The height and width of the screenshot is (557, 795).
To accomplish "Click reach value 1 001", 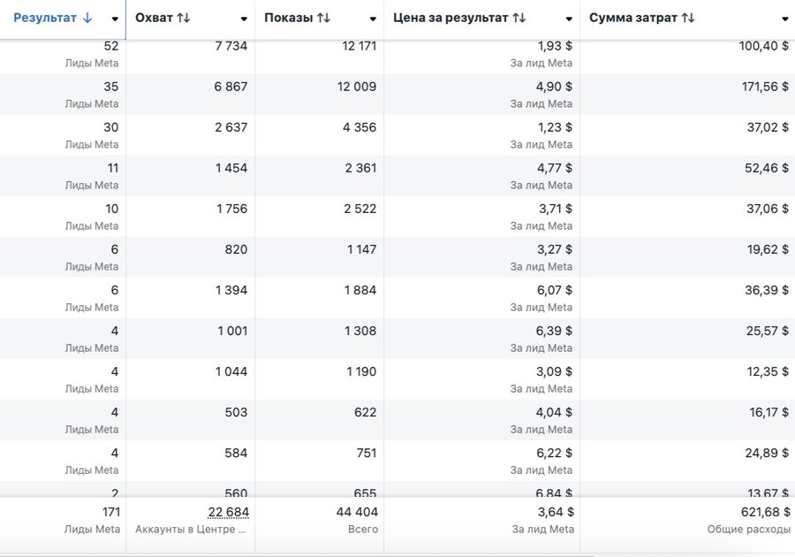I will 232,331.
